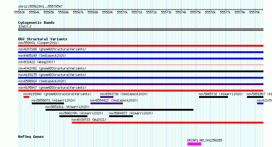Click the black nsv5865732 Almarri2020 bar

pos(213,97)
